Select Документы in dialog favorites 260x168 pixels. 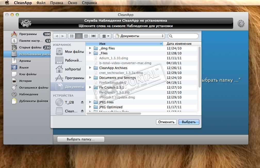[x=68, y=87]
